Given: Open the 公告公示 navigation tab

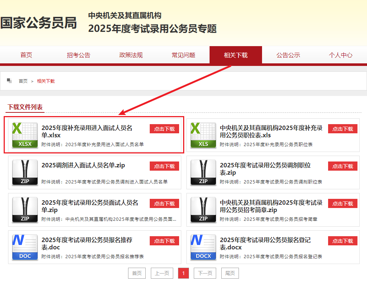Looking at the screenshot, I should (288, 55).
